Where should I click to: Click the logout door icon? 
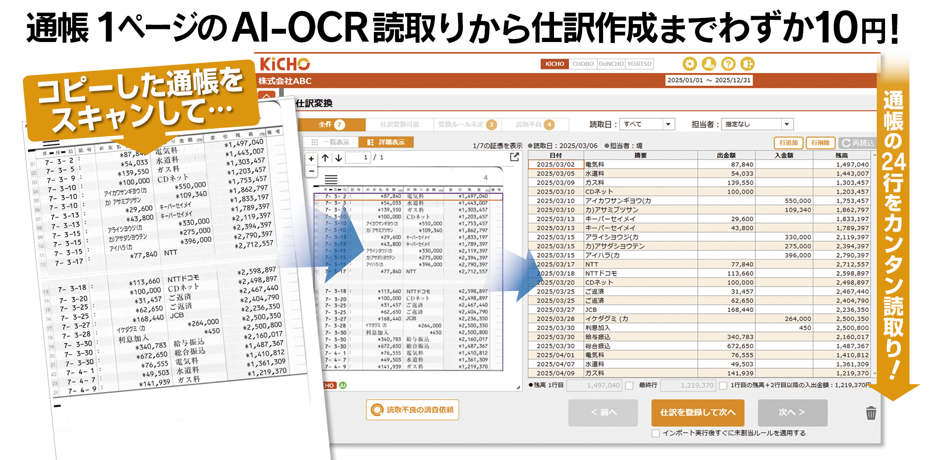tap(747, 64)
